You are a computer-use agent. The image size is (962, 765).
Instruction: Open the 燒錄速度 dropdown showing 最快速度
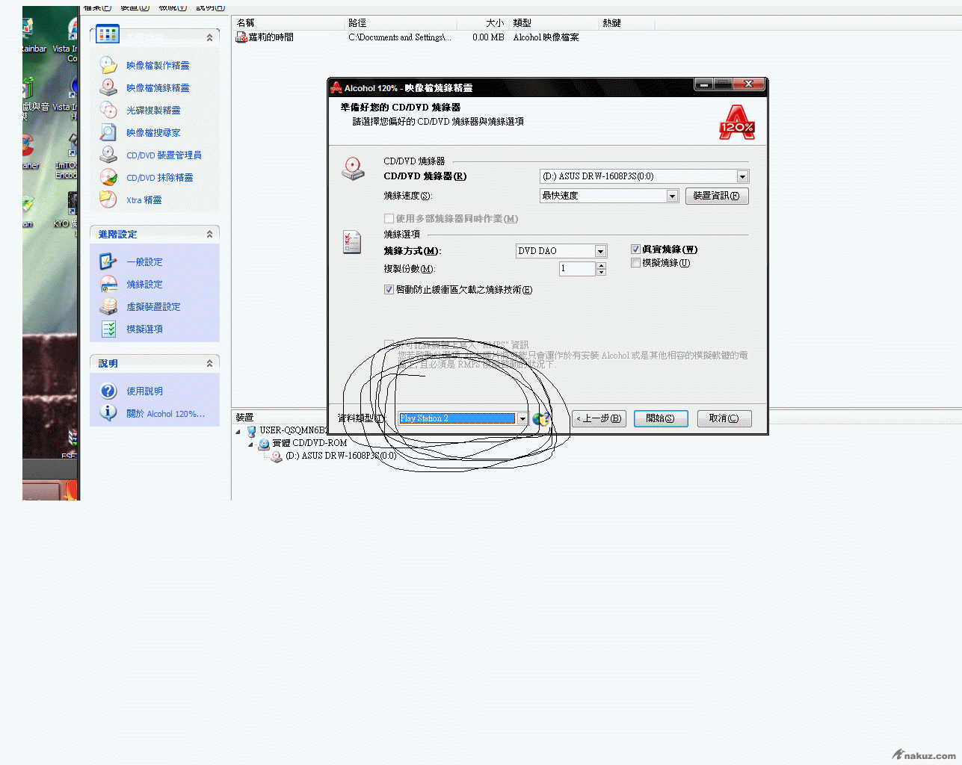point(672,196)
